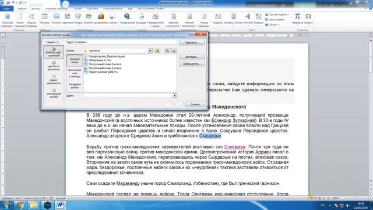Screen dimensions: 373x210
Task: Show просмотренные страницы list
Action: click(x=75, y=73)
